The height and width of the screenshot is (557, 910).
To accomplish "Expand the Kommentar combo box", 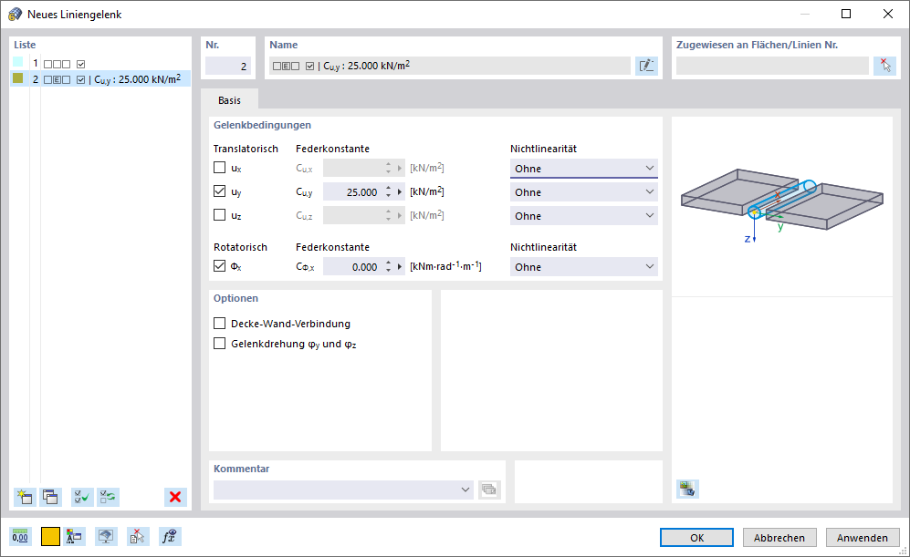I will pos(467,490).
